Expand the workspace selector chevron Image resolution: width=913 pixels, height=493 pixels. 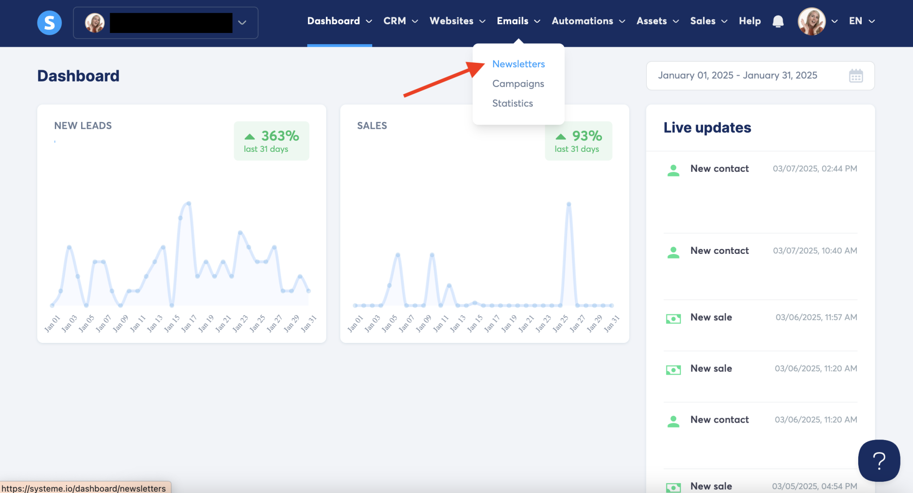(x=242, y=23)
